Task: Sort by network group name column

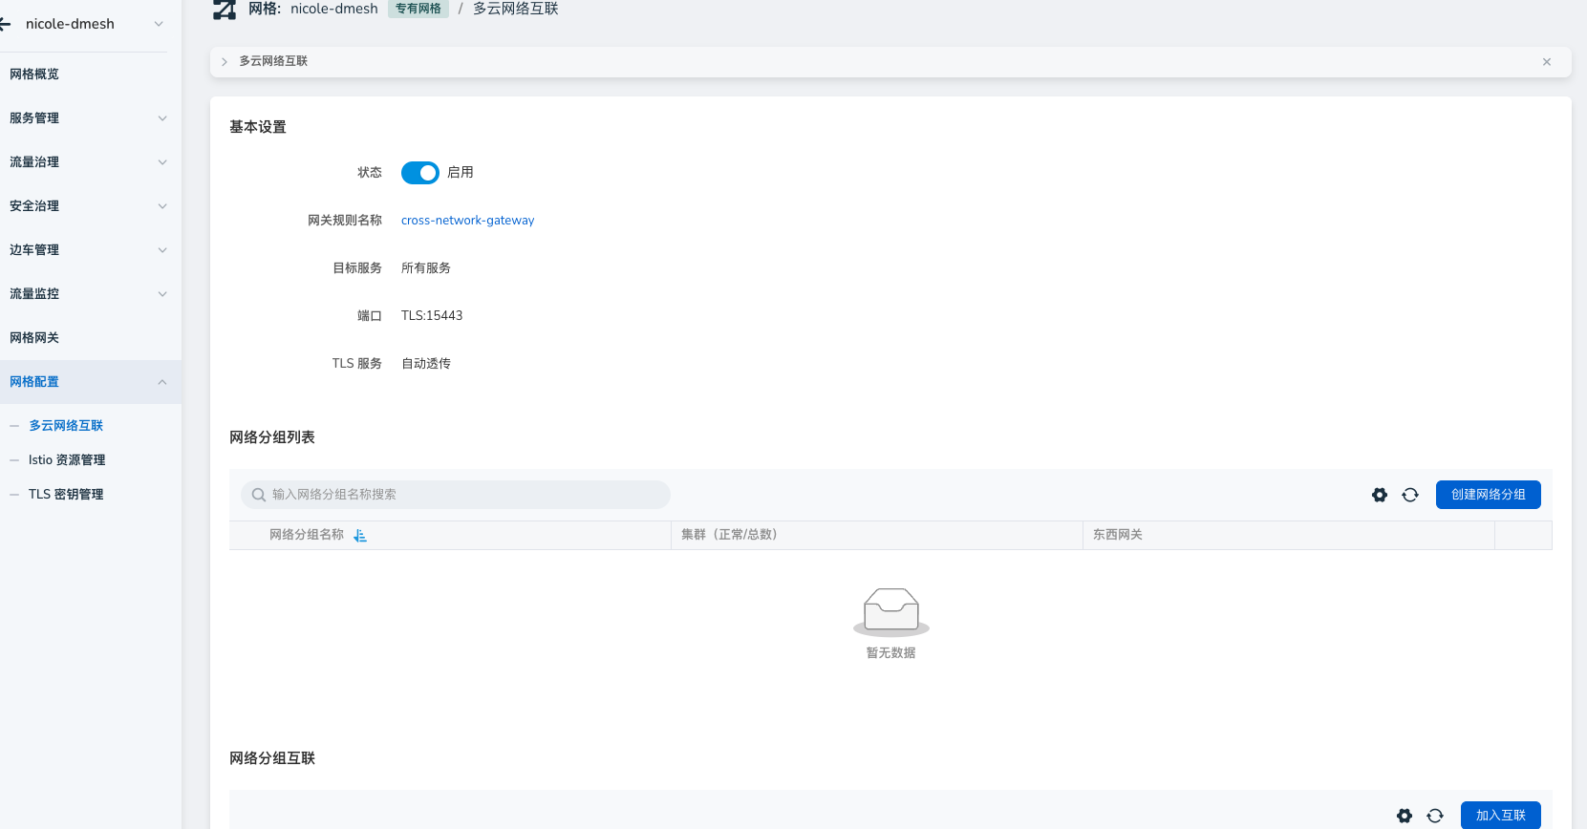Action: pos(360,536)
